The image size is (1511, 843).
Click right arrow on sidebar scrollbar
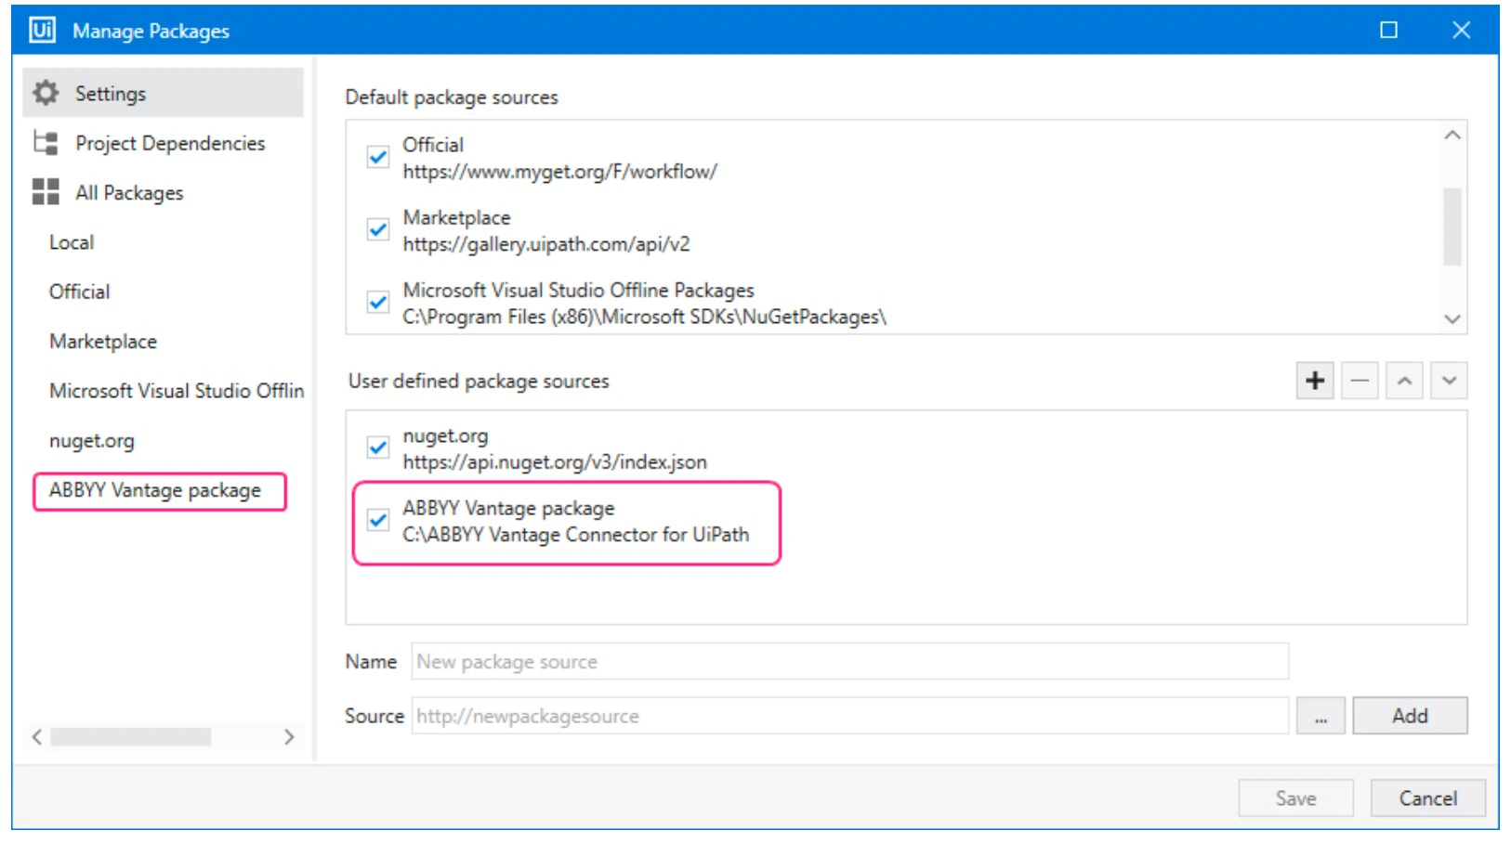tap(290, 736)
